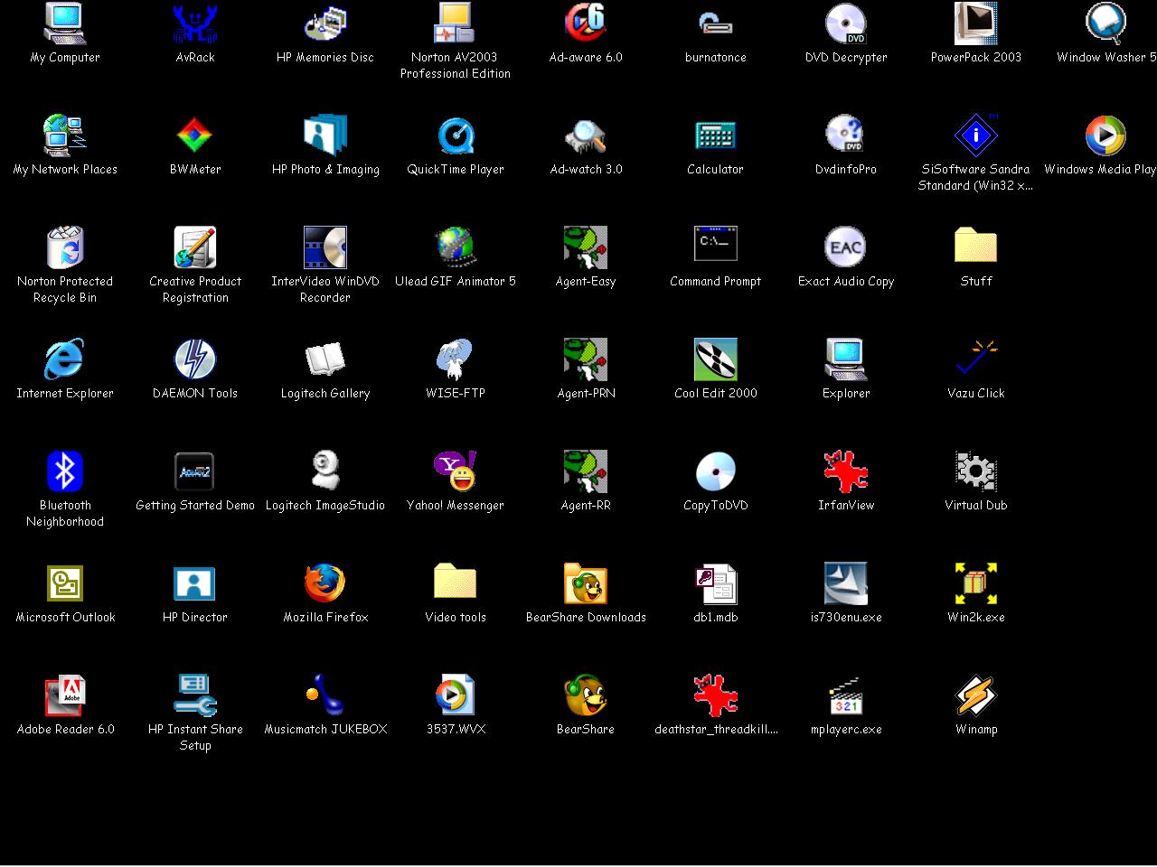
Task: Select the DVD Decrypter icon
Action: (846, 23)
